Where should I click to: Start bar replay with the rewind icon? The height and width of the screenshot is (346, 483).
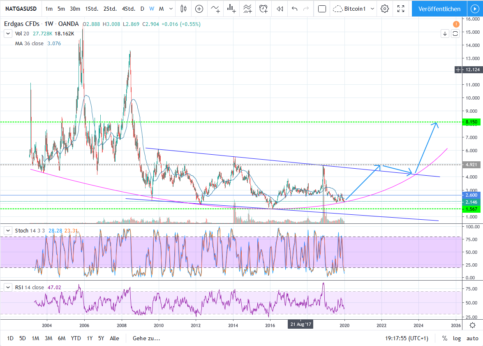pyautogui.click(x=280, y=9)
